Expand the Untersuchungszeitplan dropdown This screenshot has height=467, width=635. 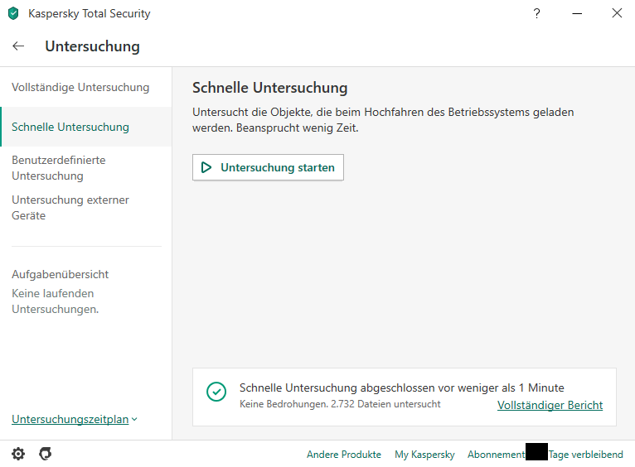(x=75, y=419)
